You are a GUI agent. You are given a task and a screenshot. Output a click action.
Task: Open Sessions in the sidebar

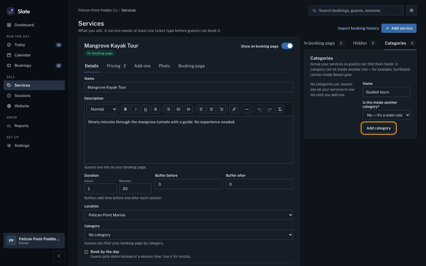[34, 96]
